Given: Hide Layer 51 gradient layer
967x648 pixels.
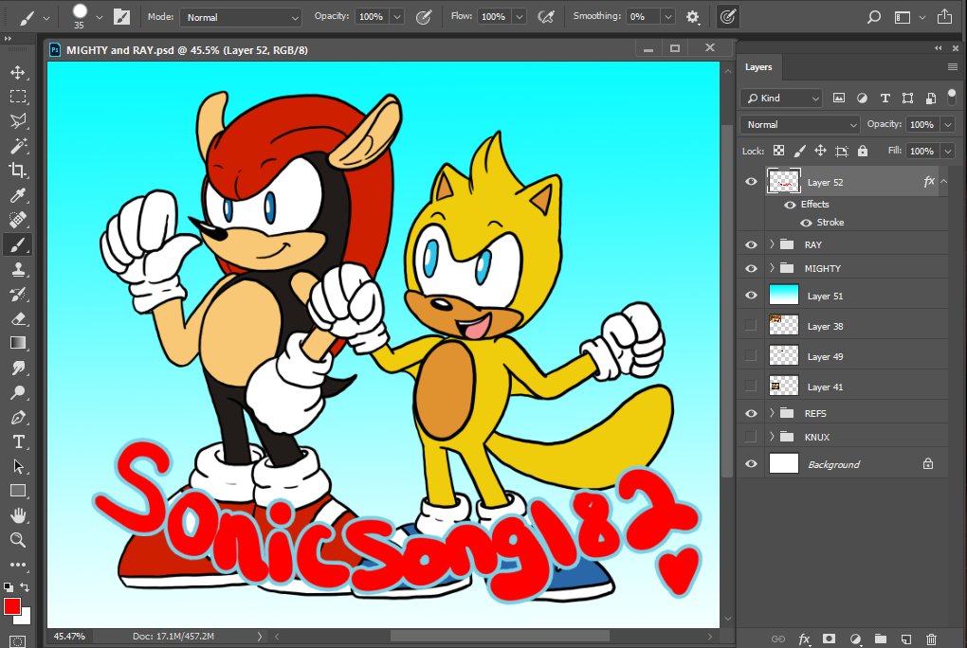Looking at the screenshot, I should (x=751, y=296).
